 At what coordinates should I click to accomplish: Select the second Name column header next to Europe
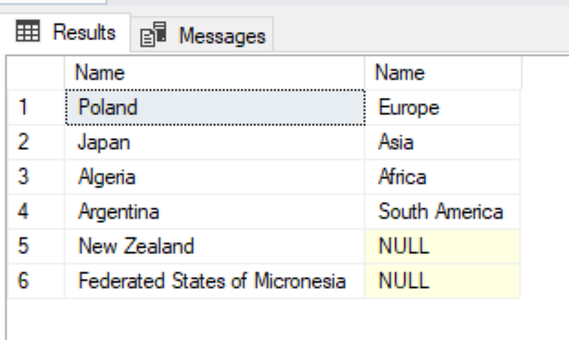(443, 72)
